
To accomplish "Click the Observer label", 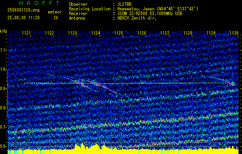I will click(78, 4).
